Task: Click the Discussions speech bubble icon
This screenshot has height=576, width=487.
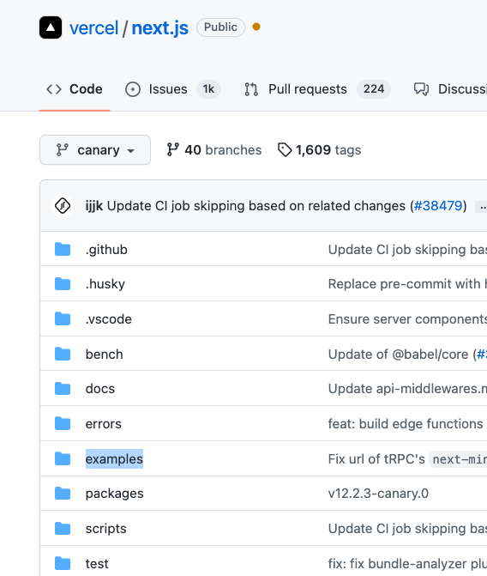Action: [x=421, y=89]
